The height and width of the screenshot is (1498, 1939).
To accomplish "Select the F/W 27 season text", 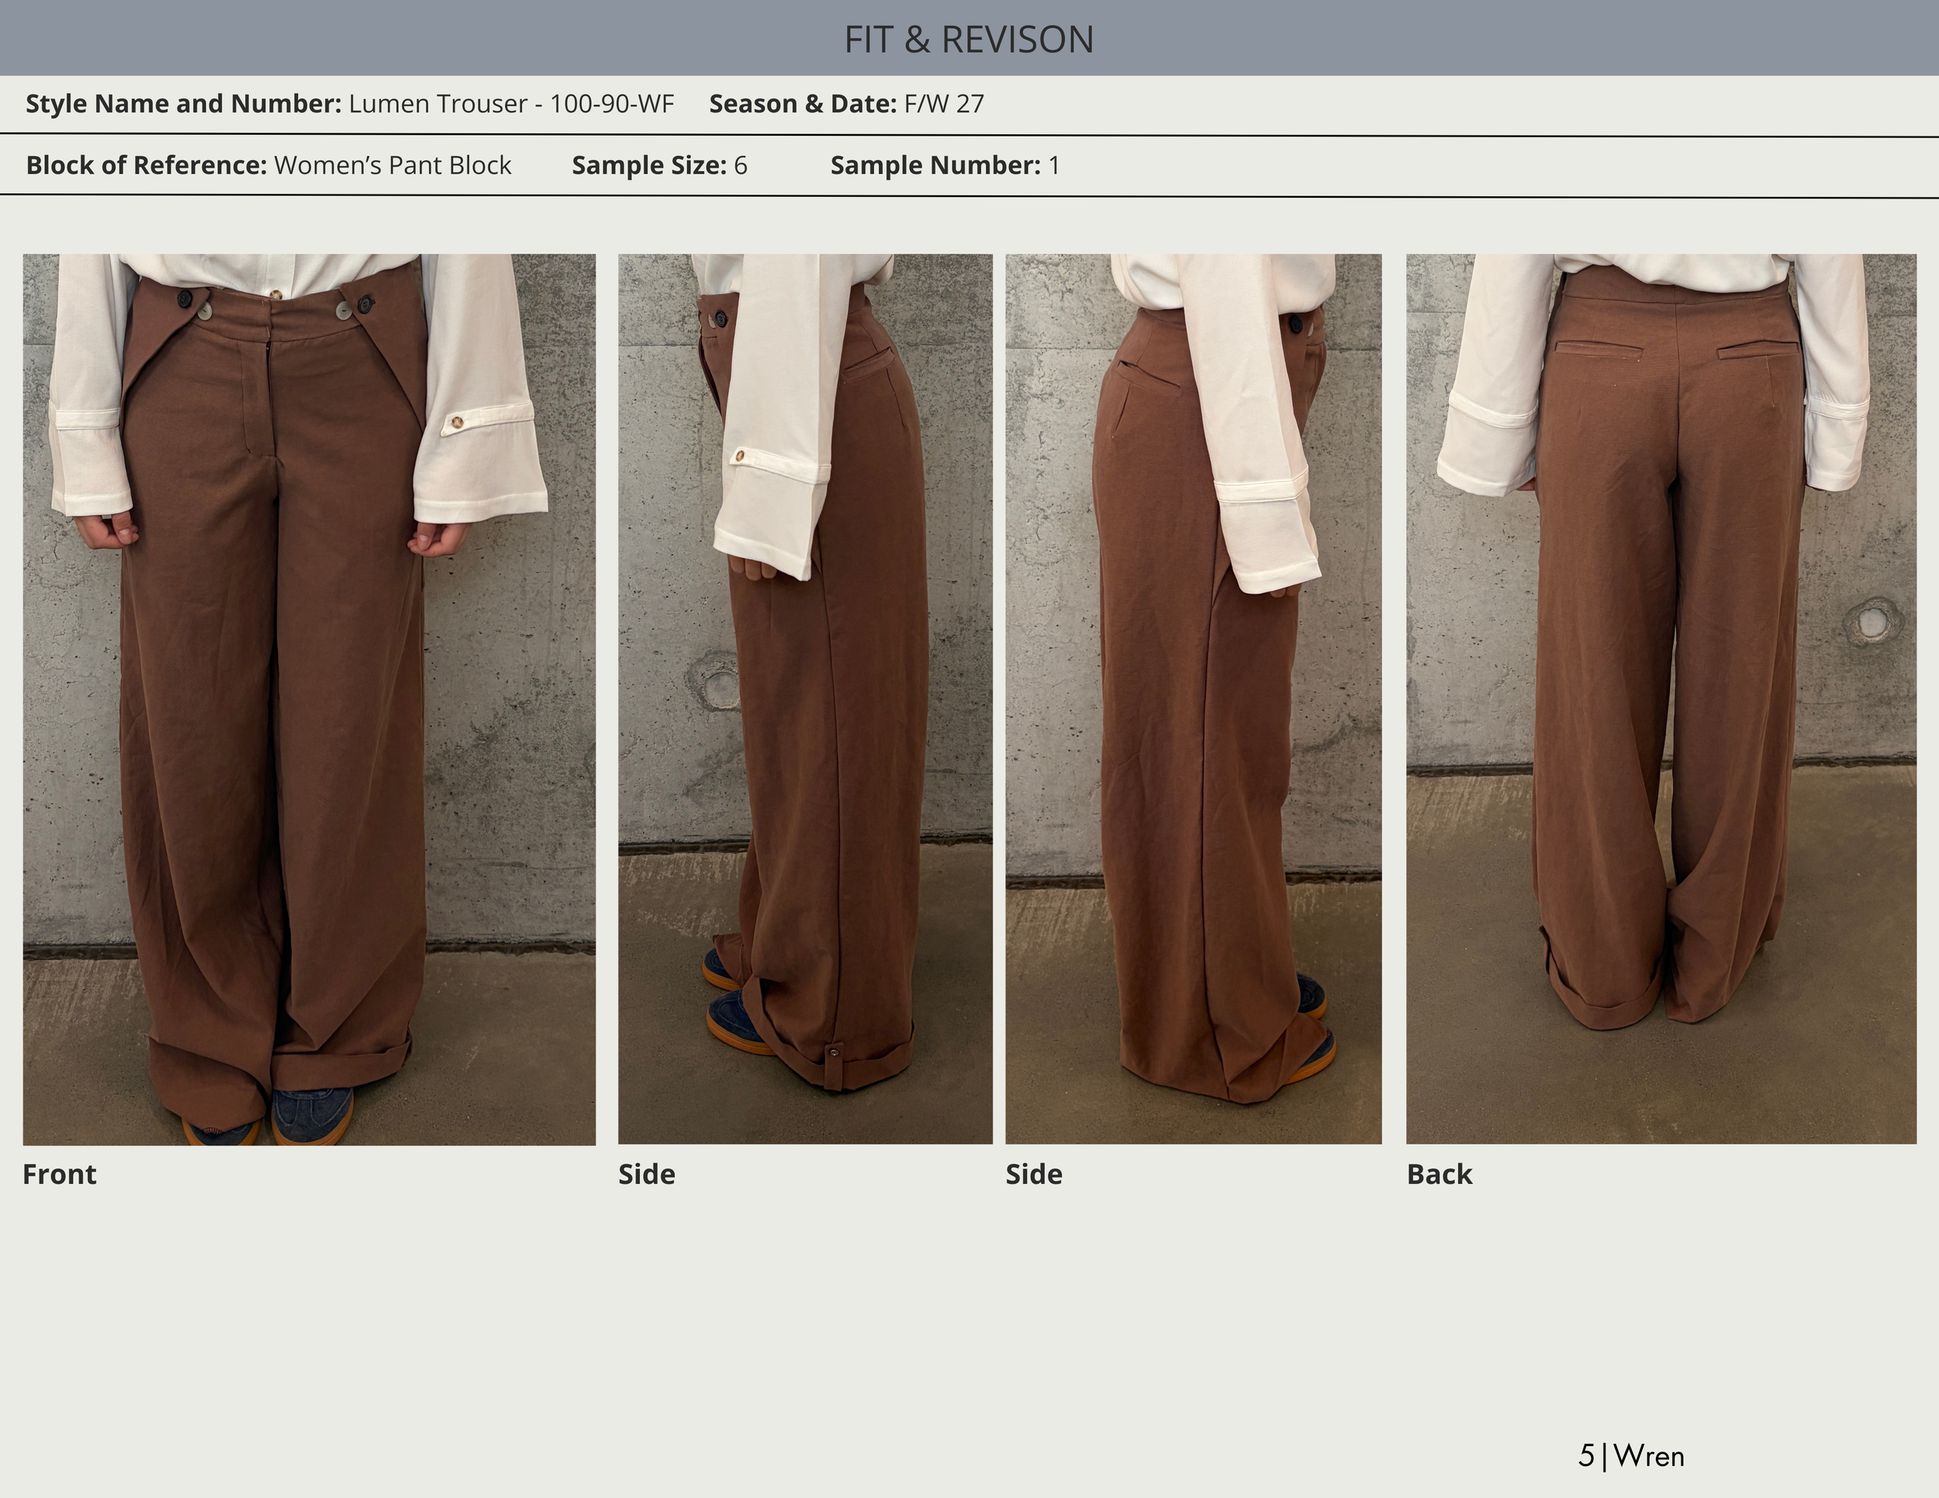I will [944, 104].
